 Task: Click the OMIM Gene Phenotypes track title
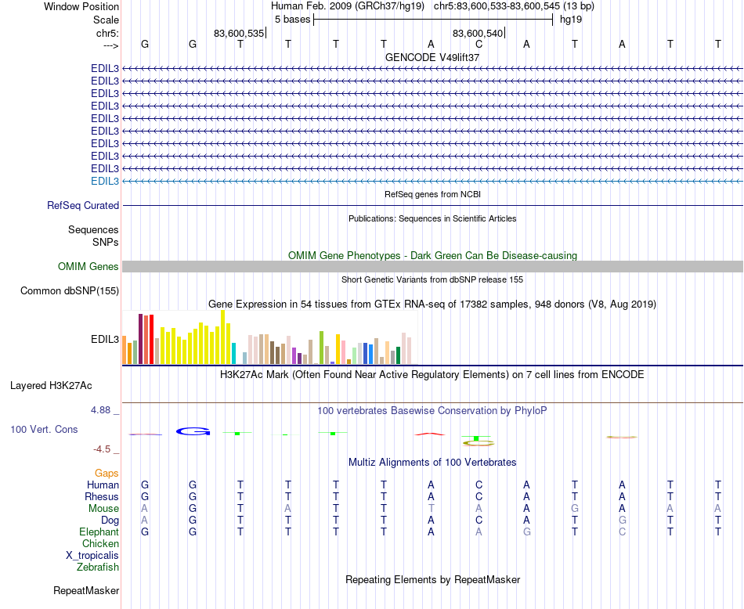click(432, 256)
